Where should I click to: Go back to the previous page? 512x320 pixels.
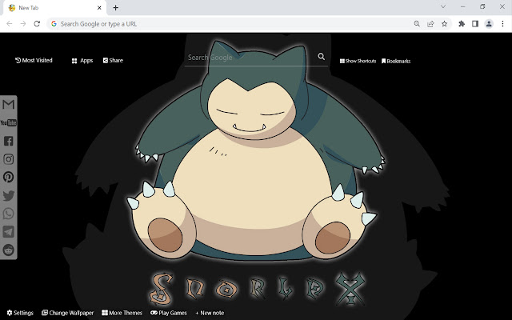tap(9, 23)
